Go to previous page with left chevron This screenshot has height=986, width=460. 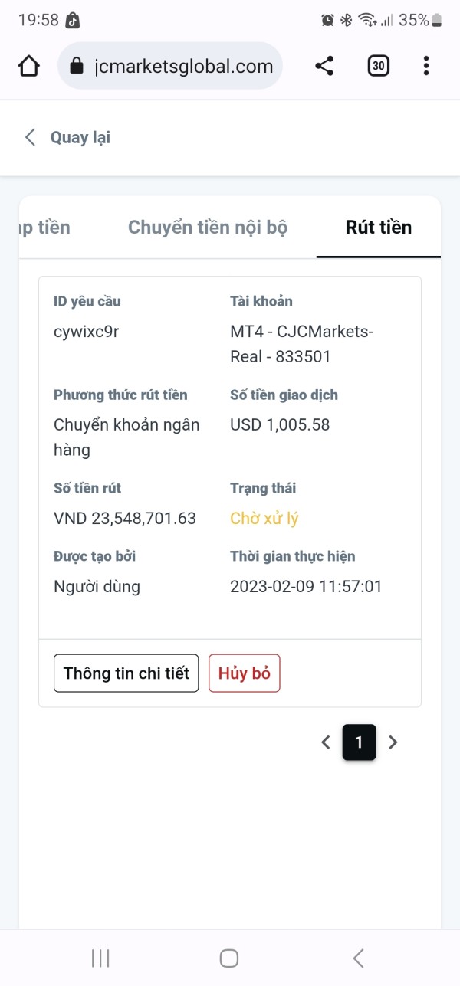click(326, 742)
